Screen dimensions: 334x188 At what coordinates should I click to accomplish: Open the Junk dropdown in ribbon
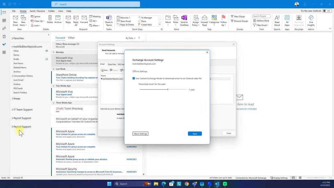tap(35, 25)
